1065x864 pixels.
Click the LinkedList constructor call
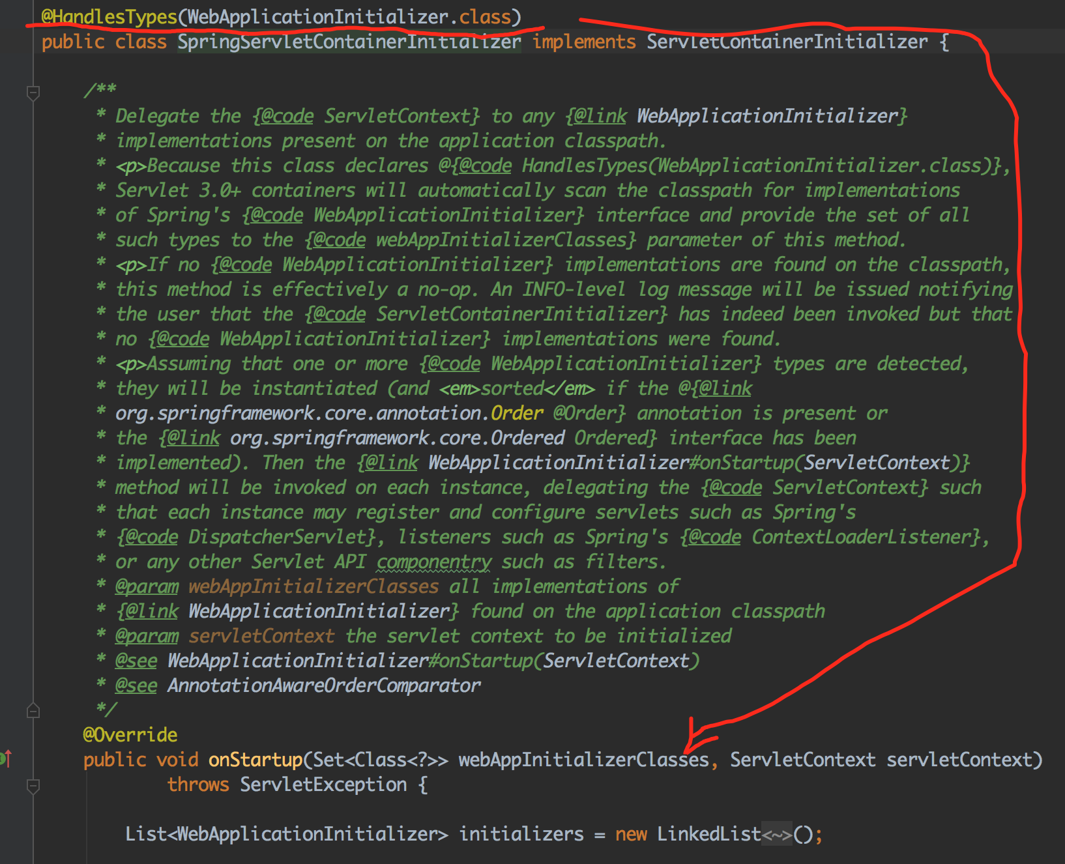(x=709, y=834)
